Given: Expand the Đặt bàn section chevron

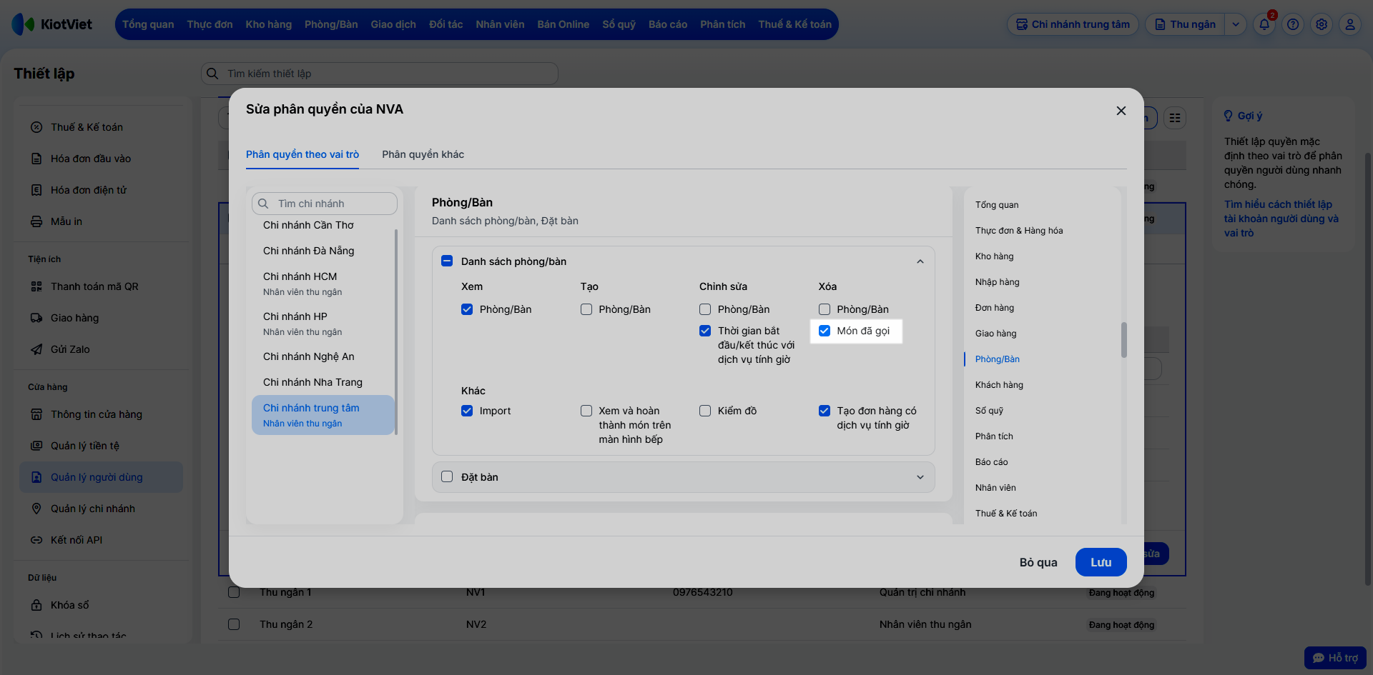Looking at the screenshot, I should point(920,477).
